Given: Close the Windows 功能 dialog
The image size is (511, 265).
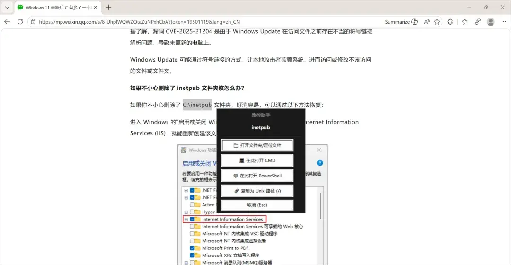Looking at the screenshot, I should (x=319, y=150).
